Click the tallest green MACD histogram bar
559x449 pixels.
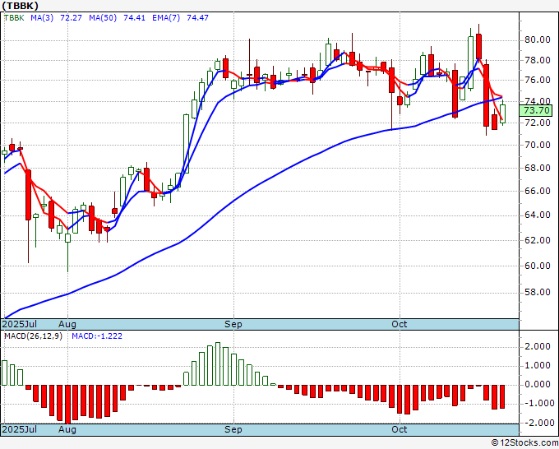[x=218, y=363]
